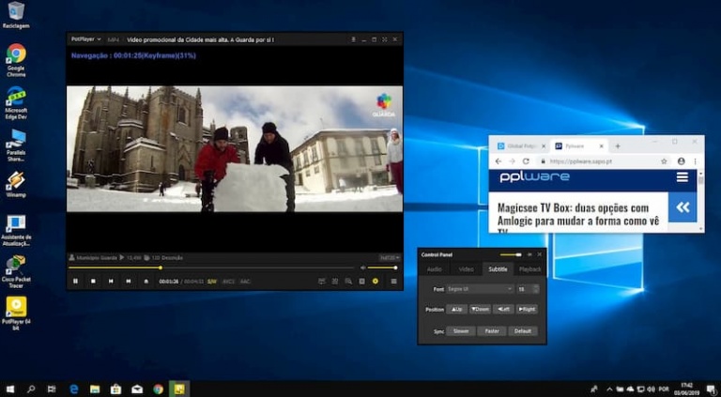The width and height of the screenshot is (721, 397).
Task: Bookmark the page with Chrome star icon
Action: click(666, 161)
